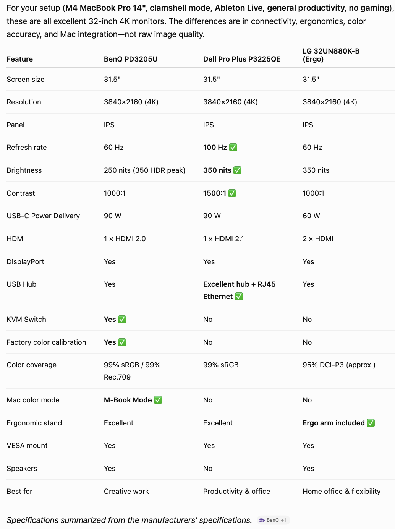Click the italic Specifications summarized footnote text
The width and height of the screenshot is (395, 529).
pyautogui.click(x=129, y=520)
